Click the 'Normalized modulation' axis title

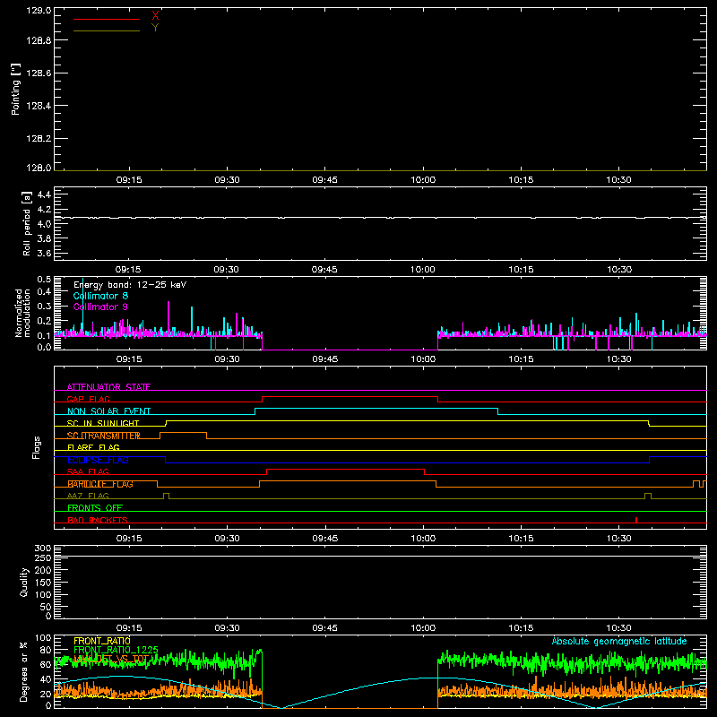22,313
